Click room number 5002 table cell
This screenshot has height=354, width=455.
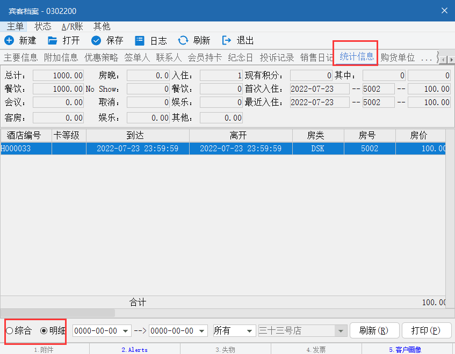click(370, 149)
